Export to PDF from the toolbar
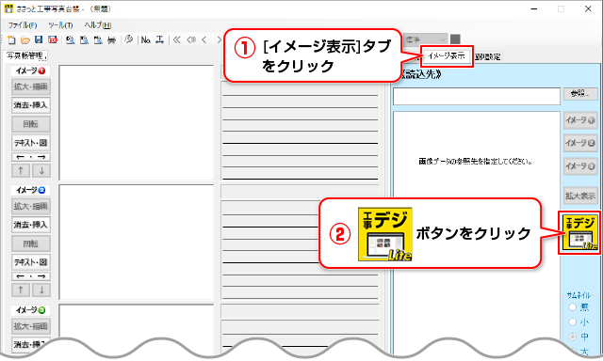The image size is (603, 361). pos(53,39)
